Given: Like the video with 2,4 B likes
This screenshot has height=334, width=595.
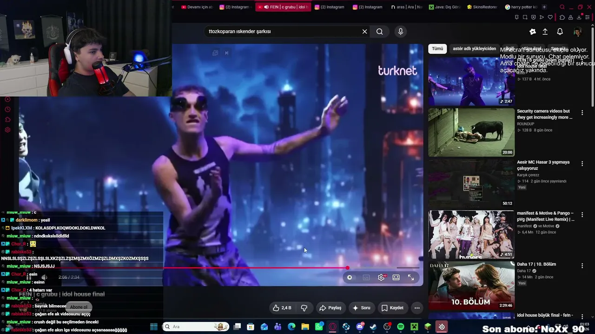Looking at the screenshot, I should tap(282, 308).
